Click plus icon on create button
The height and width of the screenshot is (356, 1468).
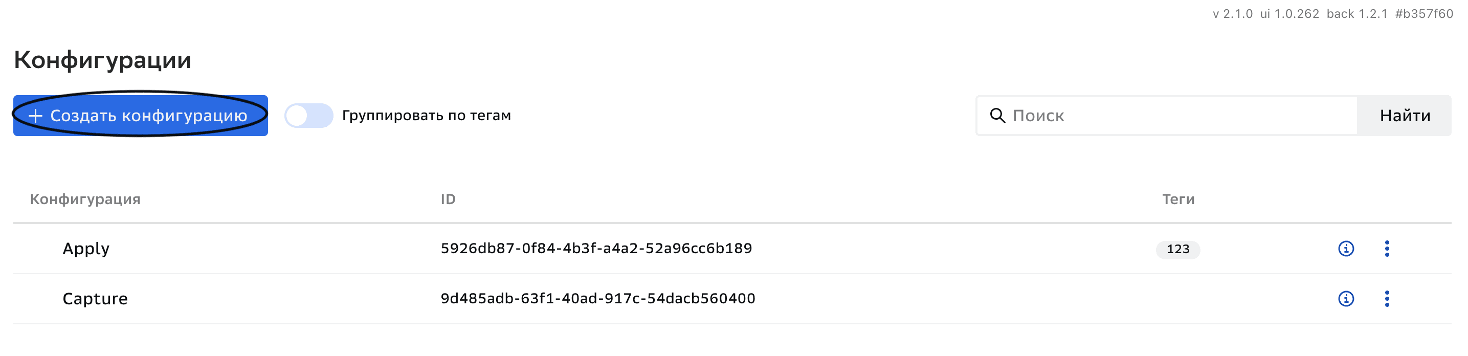pyautogui.click(x=35, y=116)
